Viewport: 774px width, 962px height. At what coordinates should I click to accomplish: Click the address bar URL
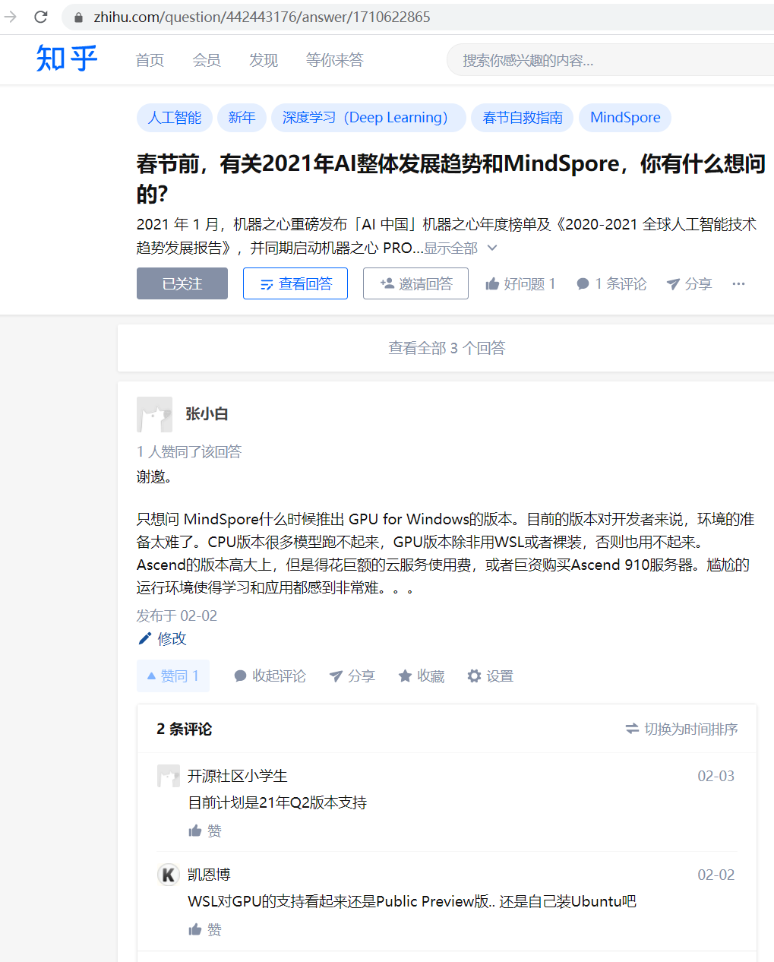tap(262, 17)
